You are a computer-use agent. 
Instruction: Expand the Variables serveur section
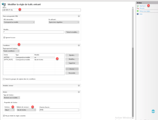tap(79, 85)
